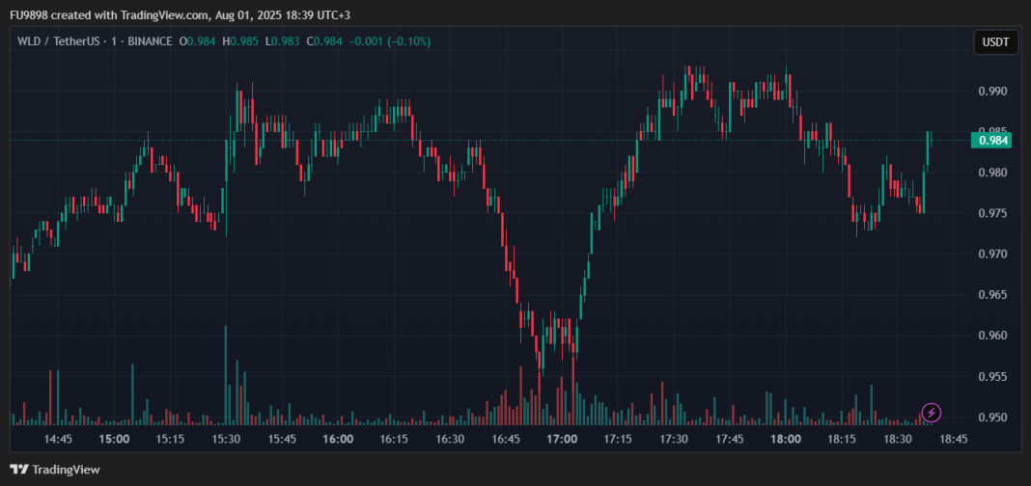Click the TradingView logo at bottom left
The height and width of the screenshot is (486, 1031).
[x=56, y=470]
